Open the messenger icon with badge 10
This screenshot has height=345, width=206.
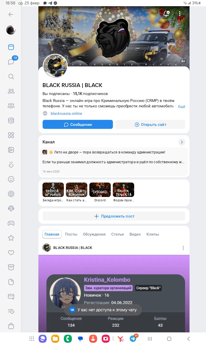pos(11,62)
